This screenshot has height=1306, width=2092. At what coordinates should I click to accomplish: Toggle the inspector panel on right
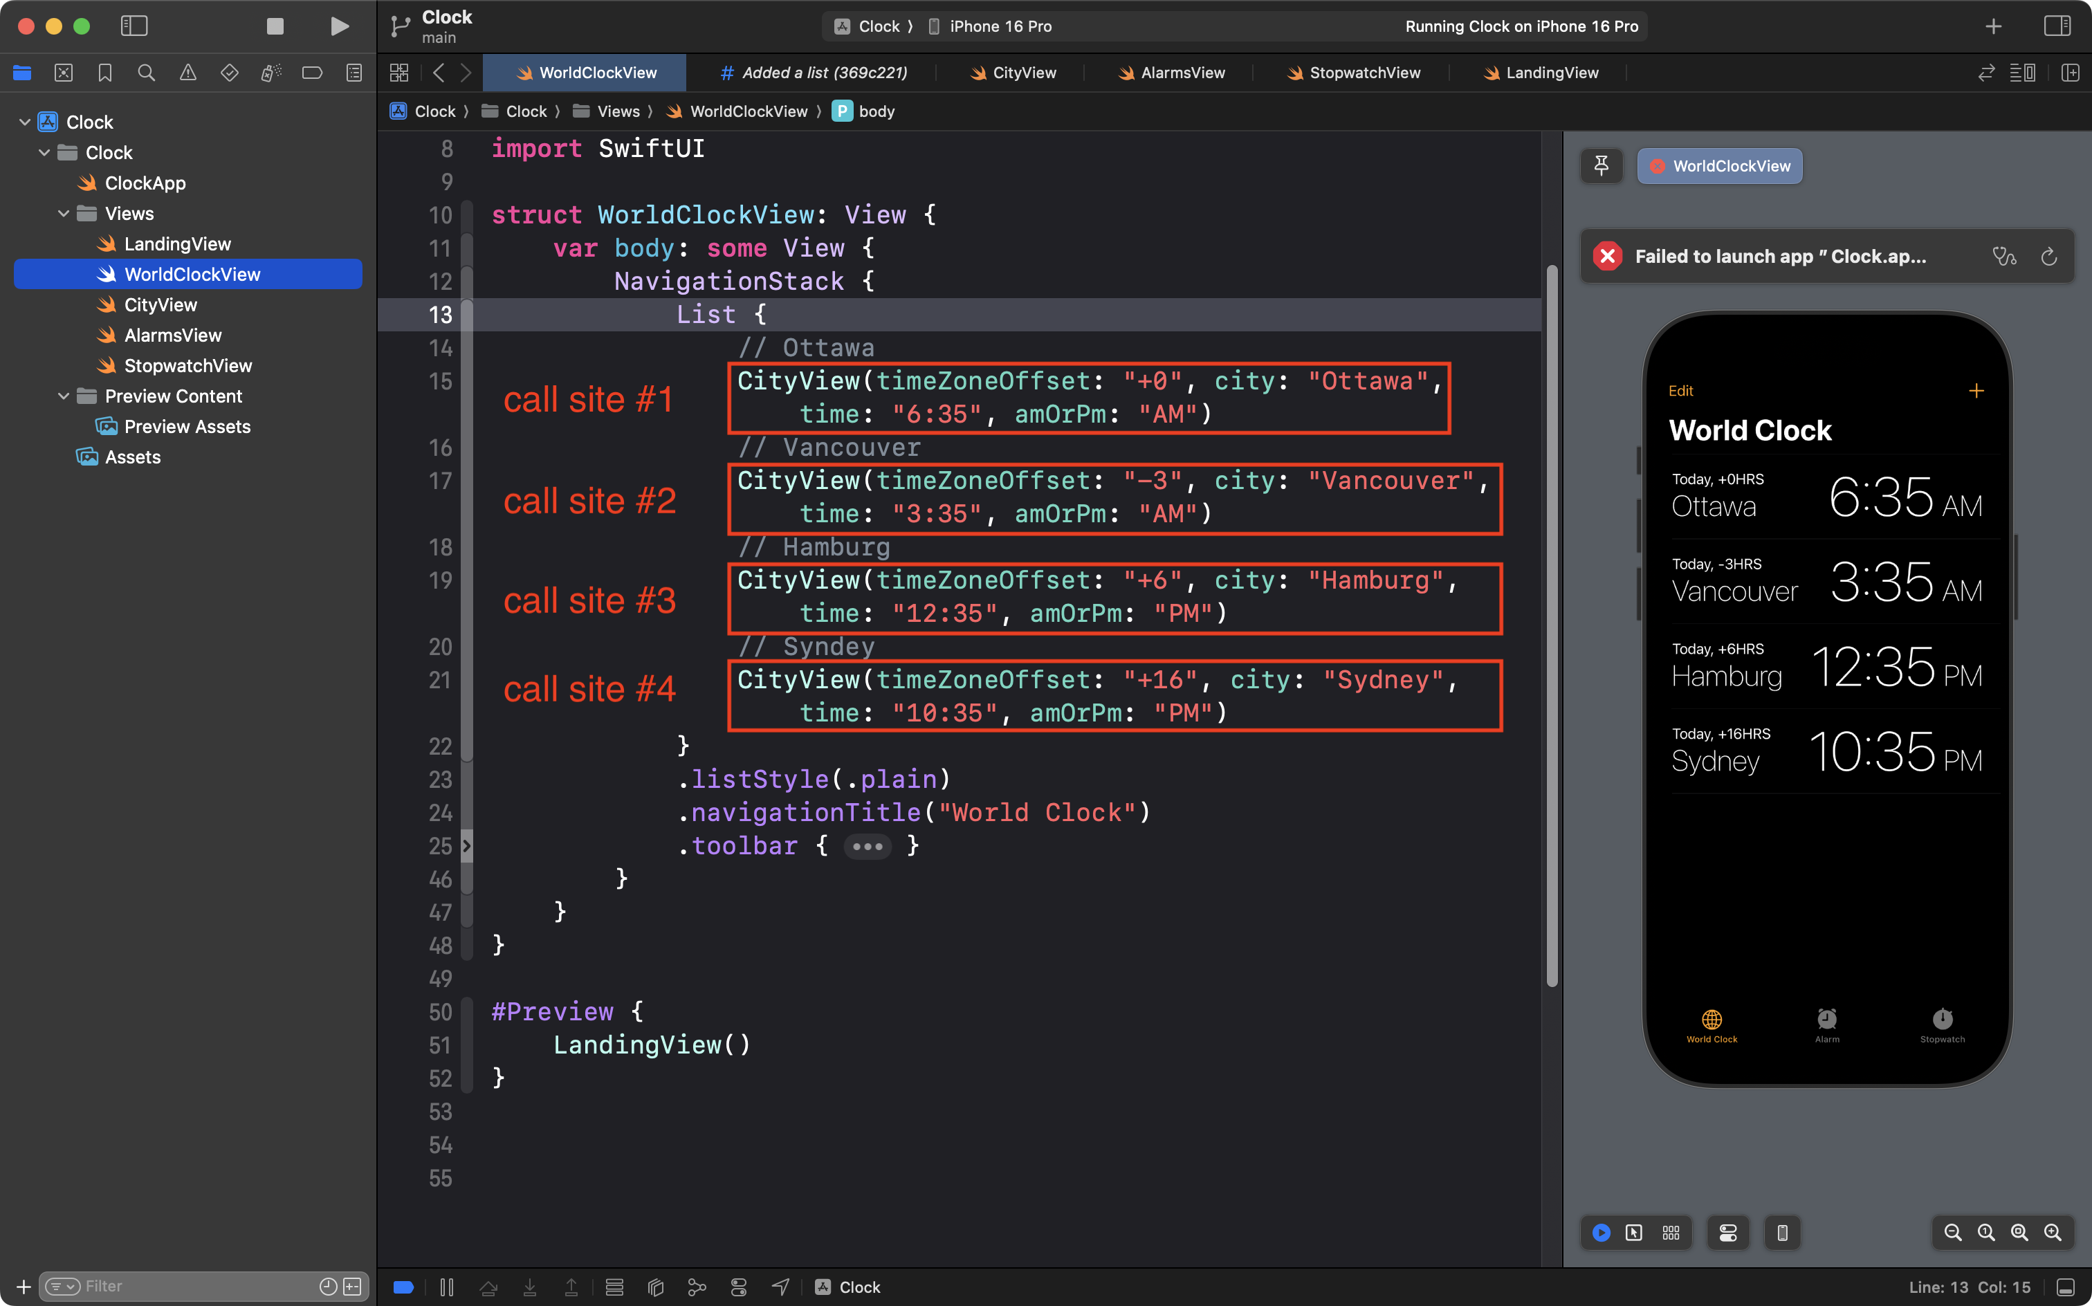coord(2057,26)
